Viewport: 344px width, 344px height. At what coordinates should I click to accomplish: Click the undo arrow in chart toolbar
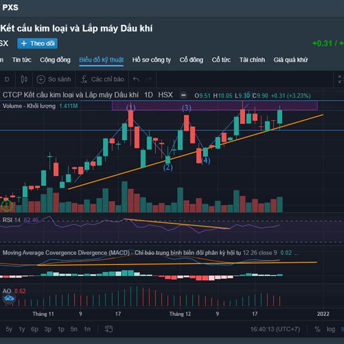tap(136, 80)
